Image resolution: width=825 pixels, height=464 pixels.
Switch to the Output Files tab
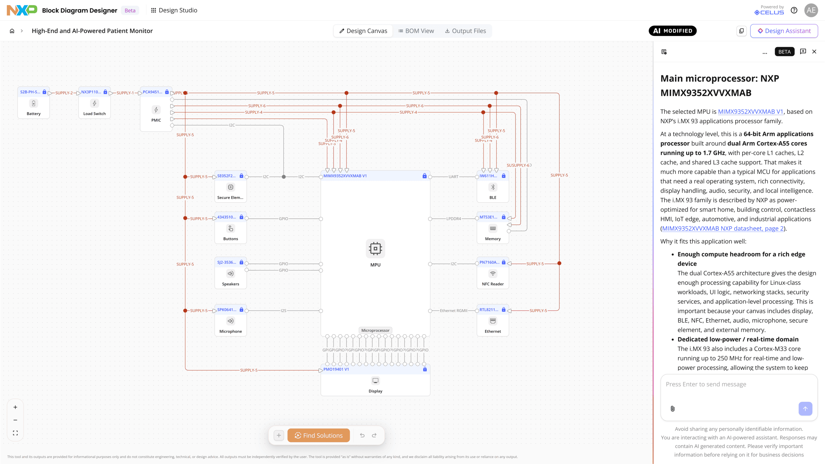click(x=465, y=31)
